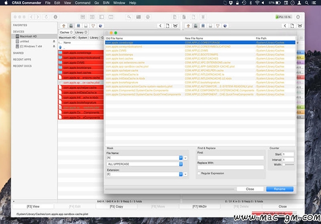Open favorites heart icon in left panel
This screenshot has height=224, width=321.
pos(93,26)
